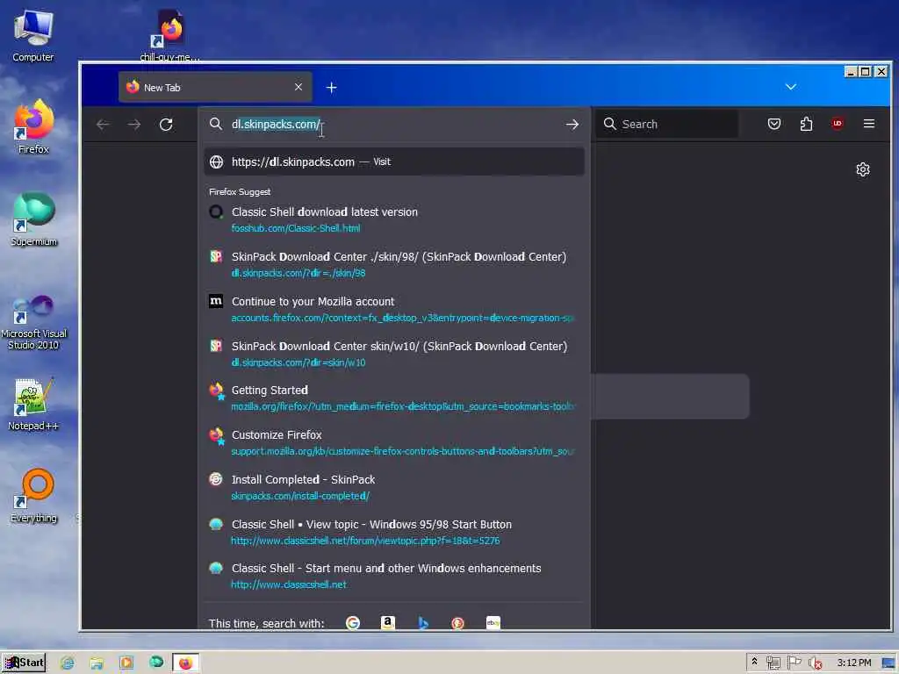
Task: Open the Firefox hamburger application menu
Action: click(869, 124)
